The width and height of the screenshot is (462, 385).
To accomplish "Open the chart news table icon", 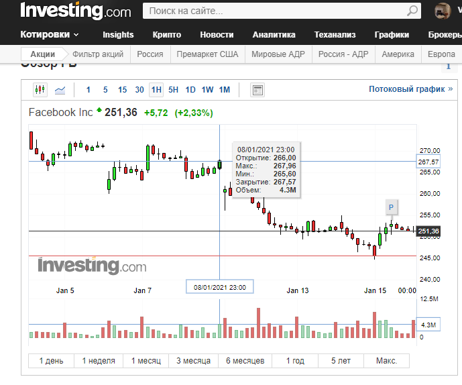I will [257, 90].
